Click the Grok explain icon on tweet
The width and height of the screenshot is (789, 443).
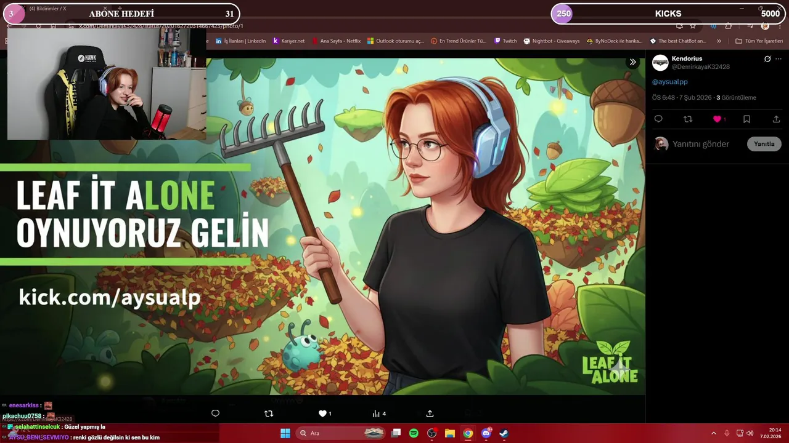pos(767,59)
